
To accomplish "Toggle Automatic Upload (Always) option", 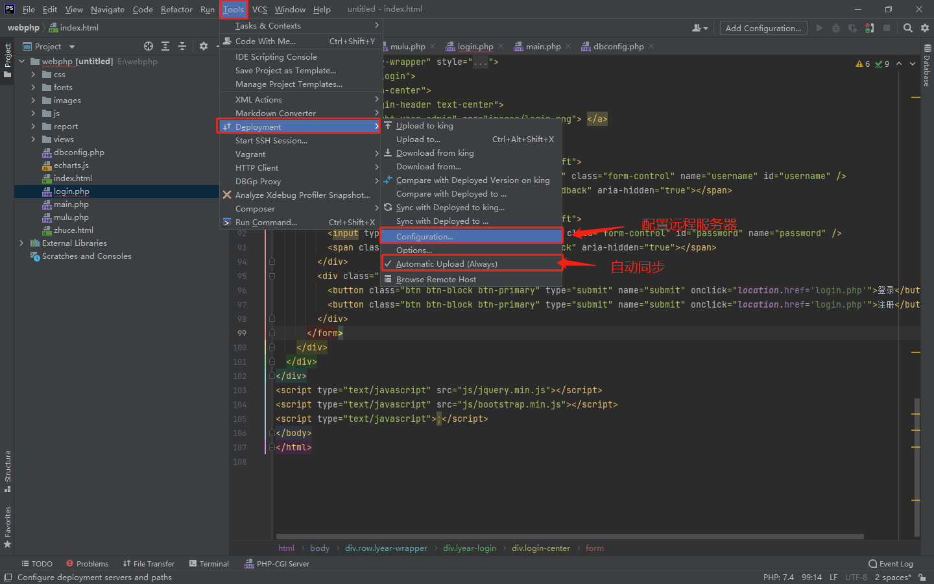I will coord(472,263).
